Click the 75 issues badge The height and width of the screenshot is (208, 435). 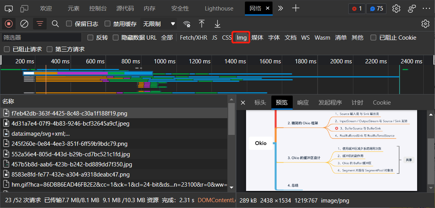pyautogui.click(x=376, y=9)
